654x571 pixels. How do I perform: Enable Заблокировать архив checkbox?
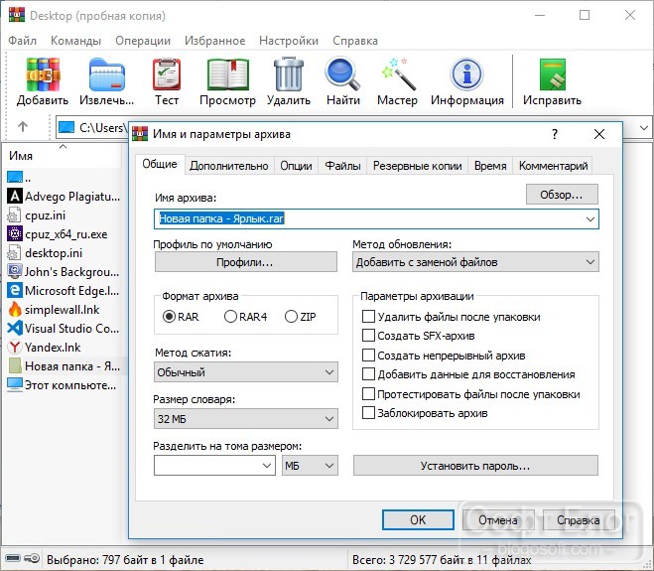(x=368, y=413)
